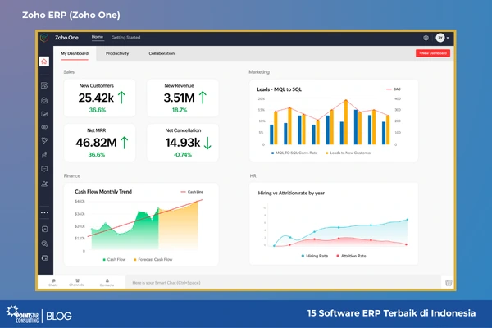Switch to the Productivity tab

[117, 53]
